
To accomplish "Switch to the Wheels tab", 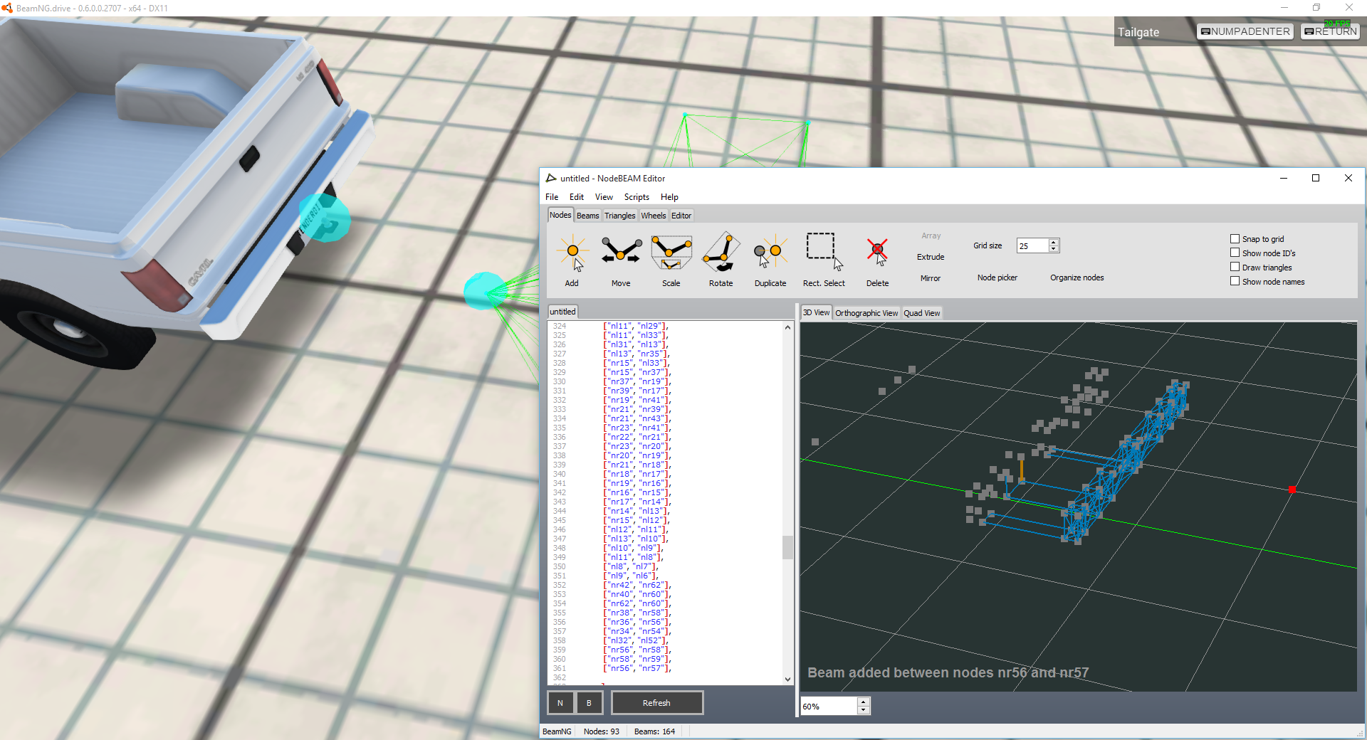I will pos(654,216).
